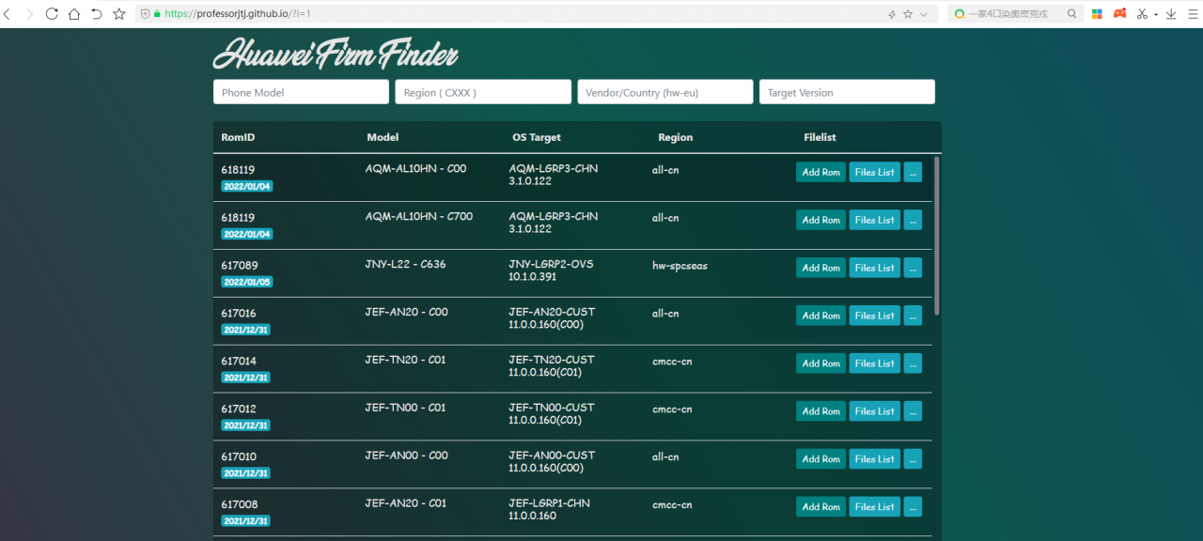Select the hw-spcseas region cell
Viewport: 1203px width, 541px height.
680,266
